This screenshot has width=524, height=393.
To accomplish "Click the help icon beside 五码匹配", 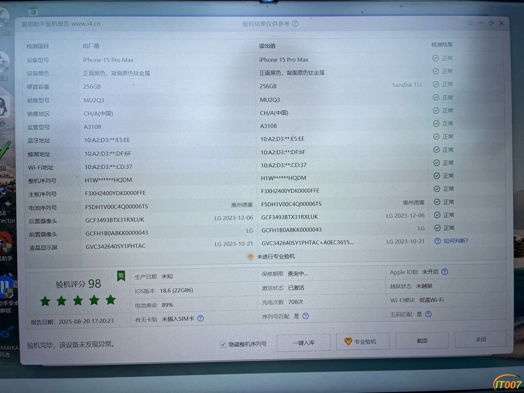I will coord(428,314).
